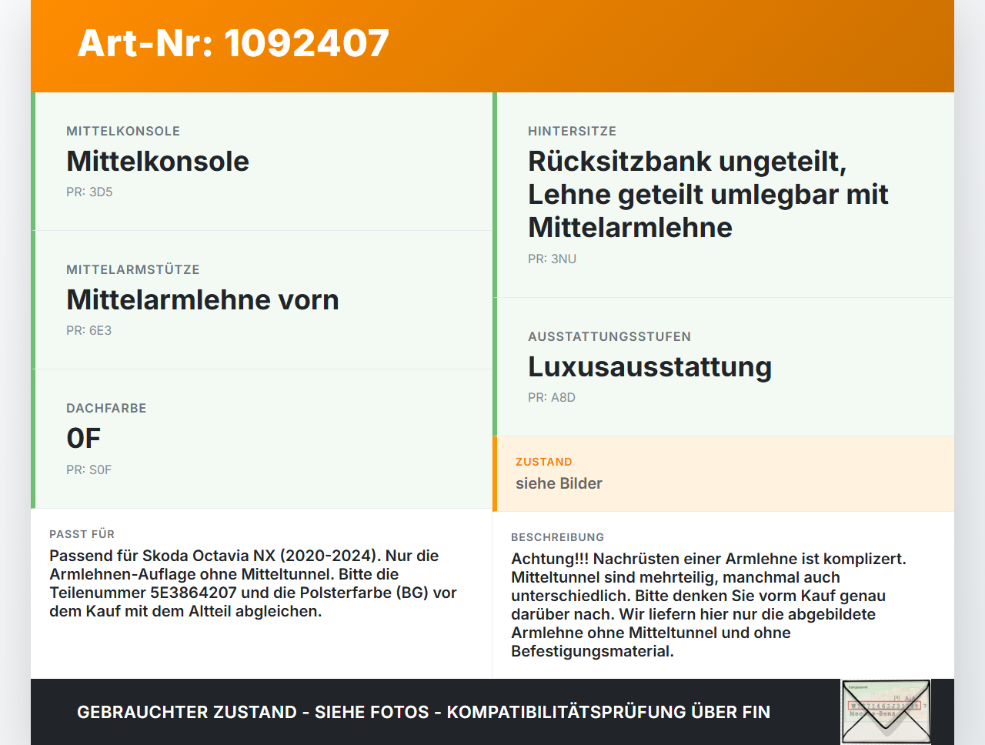Click the BESCHREIBUNG section label
The image size is (985, 745).
pos(557,537)
